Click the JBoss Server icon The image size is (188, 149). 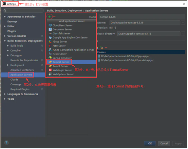pyautogui.click(x=50, y=42)
